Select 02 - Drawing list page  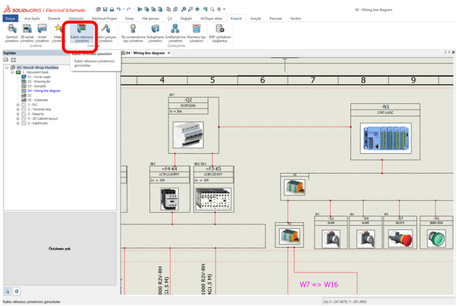click(x=40, y=81)
